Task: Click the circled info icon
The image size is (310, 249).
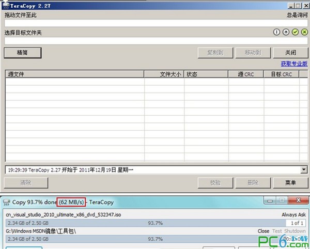Action: coord(276,32)
